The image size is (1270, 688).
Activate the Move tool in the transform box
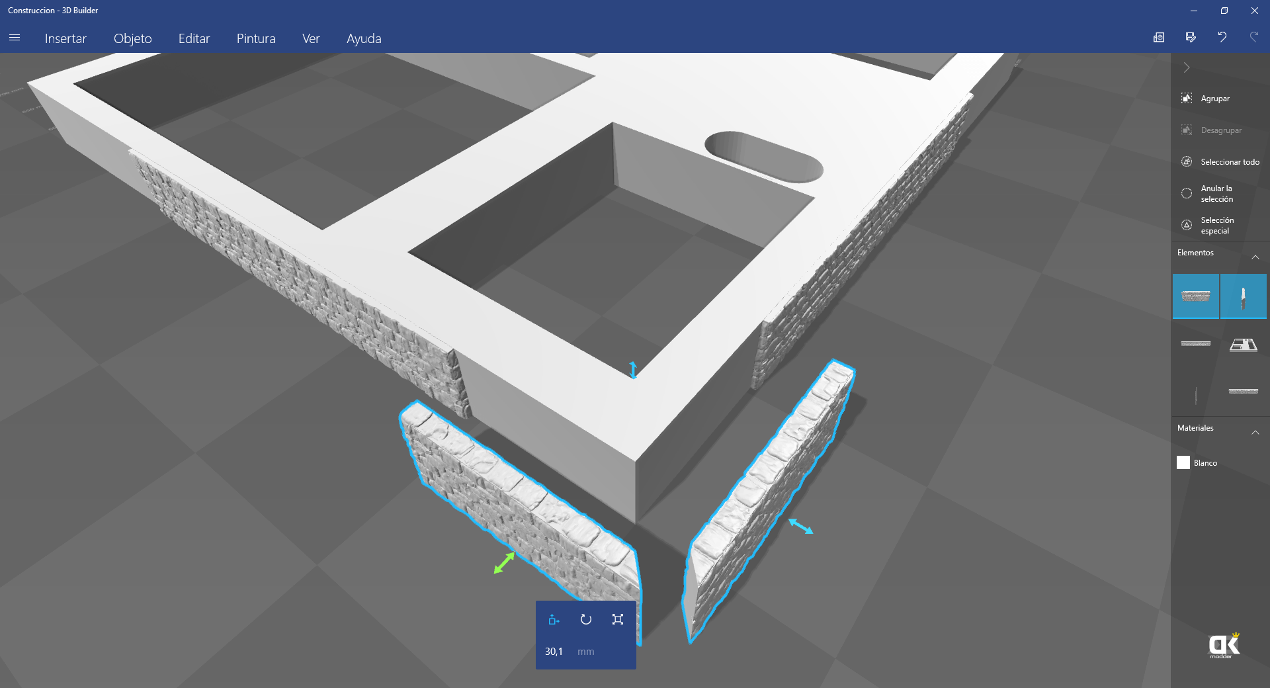(x=554, y=619)
